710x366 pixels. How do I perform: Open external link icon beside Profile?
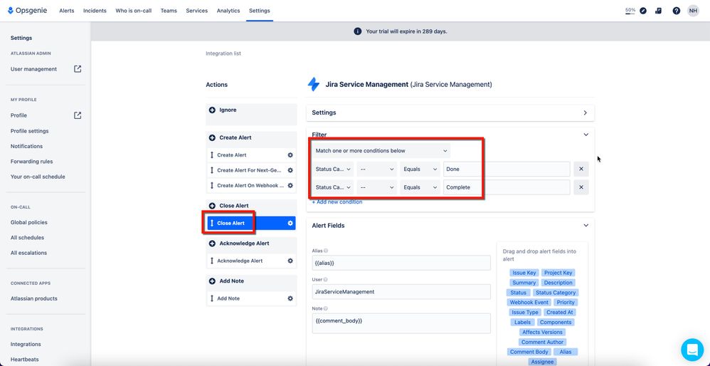[78, 115]
